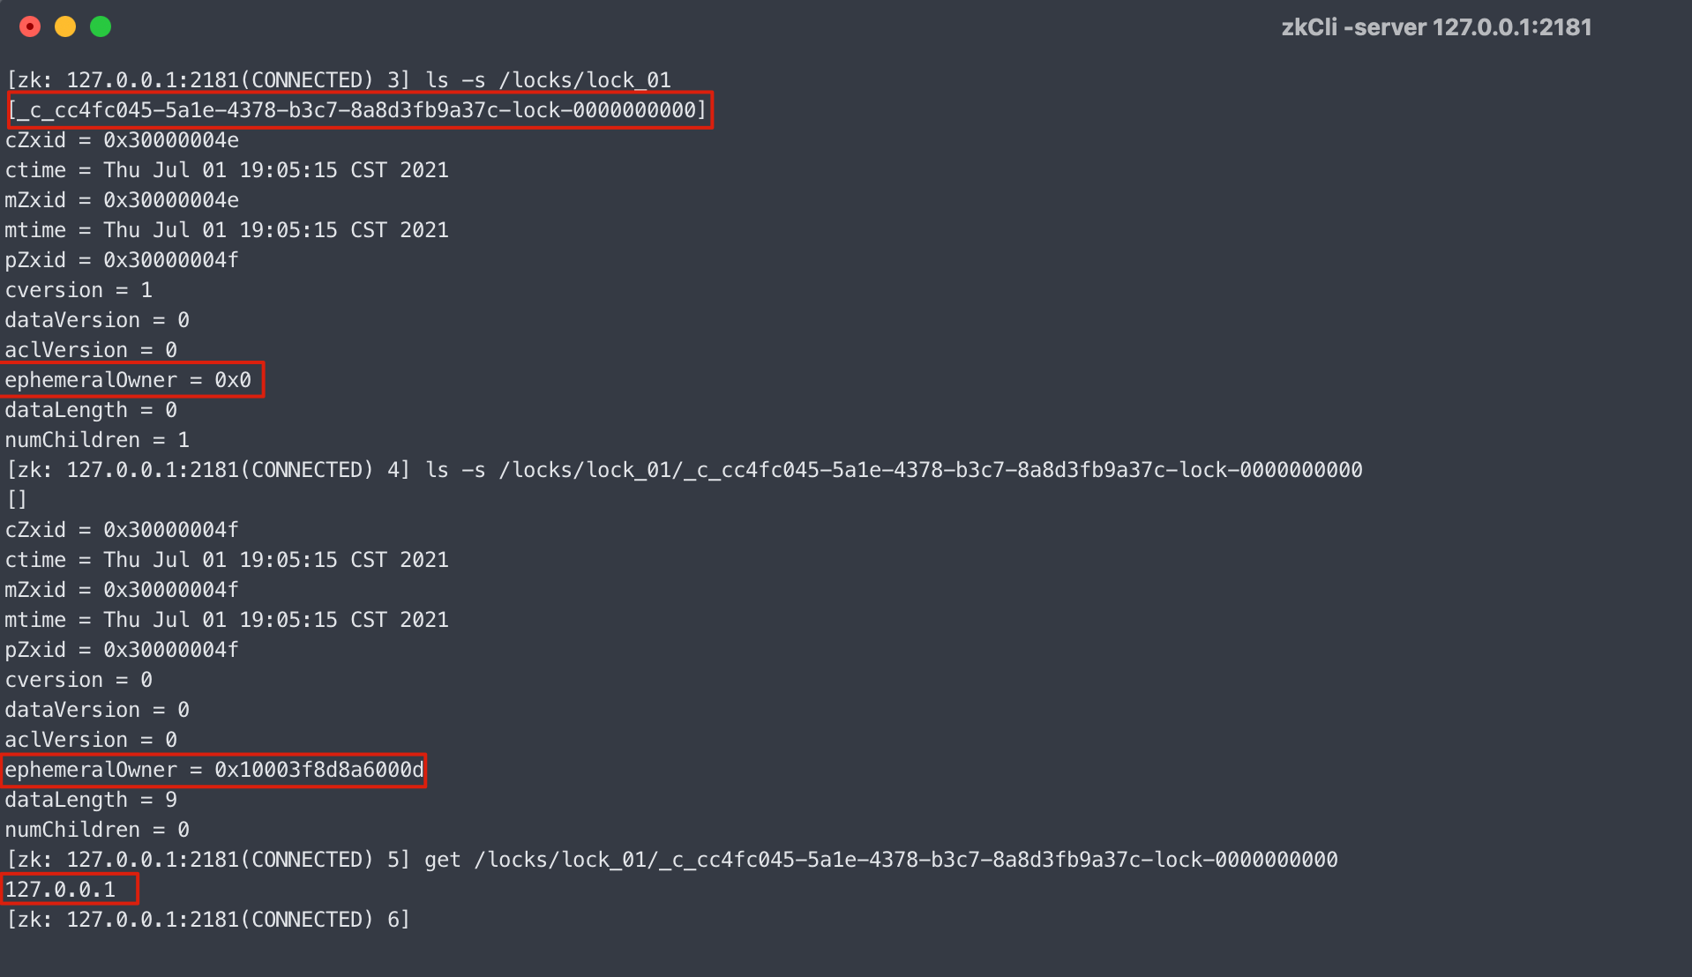The width and height of the screenshot is (1692, 977).
Task: Click the ephemeralOwner = 0x10003f8d8a6000d line
Action: tap(214, 770)
